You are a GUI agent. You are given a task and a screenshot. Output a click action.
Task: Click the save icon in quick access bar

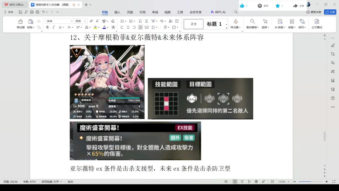(x=20, y=12)
